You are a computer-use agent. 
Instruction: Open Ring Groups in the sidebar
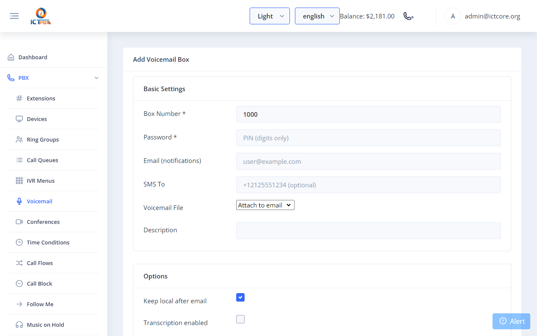(x=54, y=139)
